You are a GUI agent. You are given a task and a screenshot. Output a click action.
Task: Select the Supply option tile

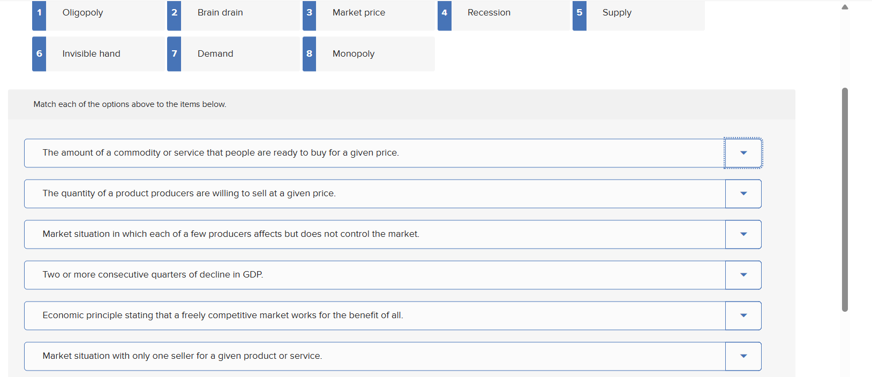(645, 13)
